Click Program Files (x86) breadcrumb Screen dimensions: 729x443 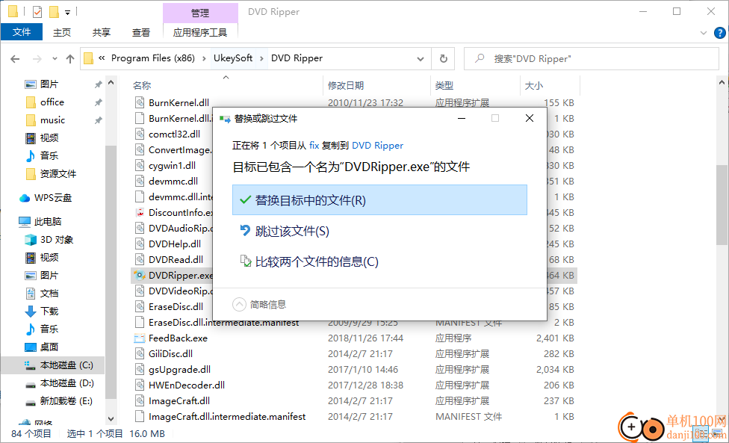(153, 58)
